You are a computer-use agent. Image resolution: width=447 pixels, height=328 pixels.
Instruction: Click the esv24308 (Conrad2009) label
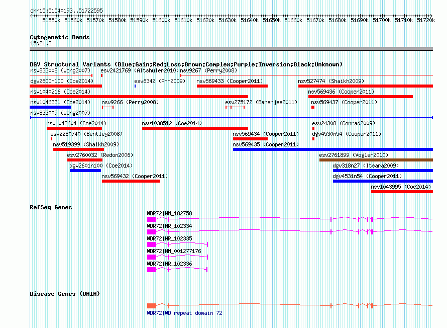coord(344,123)
